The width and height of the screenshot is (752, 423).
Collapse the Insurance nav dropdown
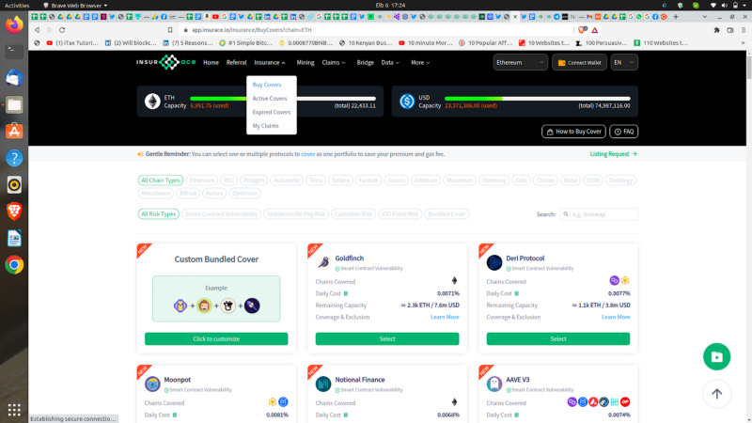[x=270, y=62]
